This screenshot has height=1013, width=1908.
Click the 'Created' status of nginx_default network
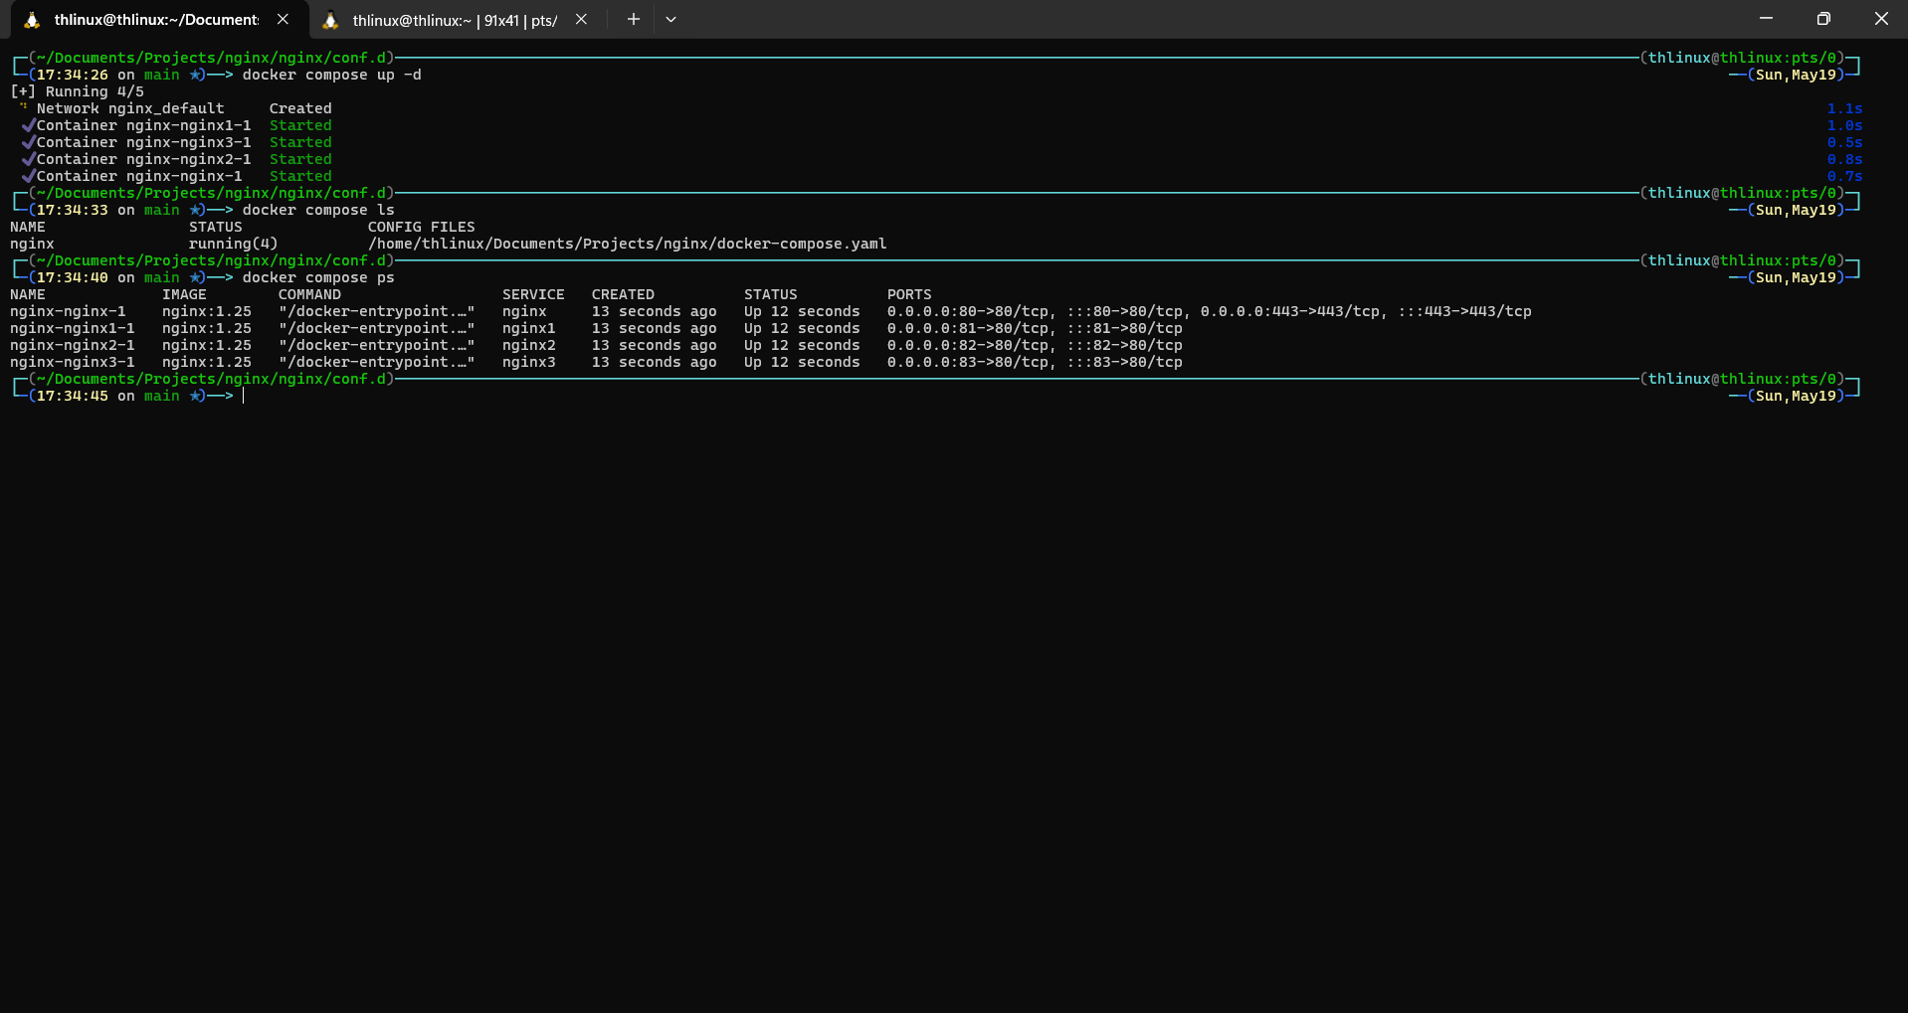click(300, 109)
